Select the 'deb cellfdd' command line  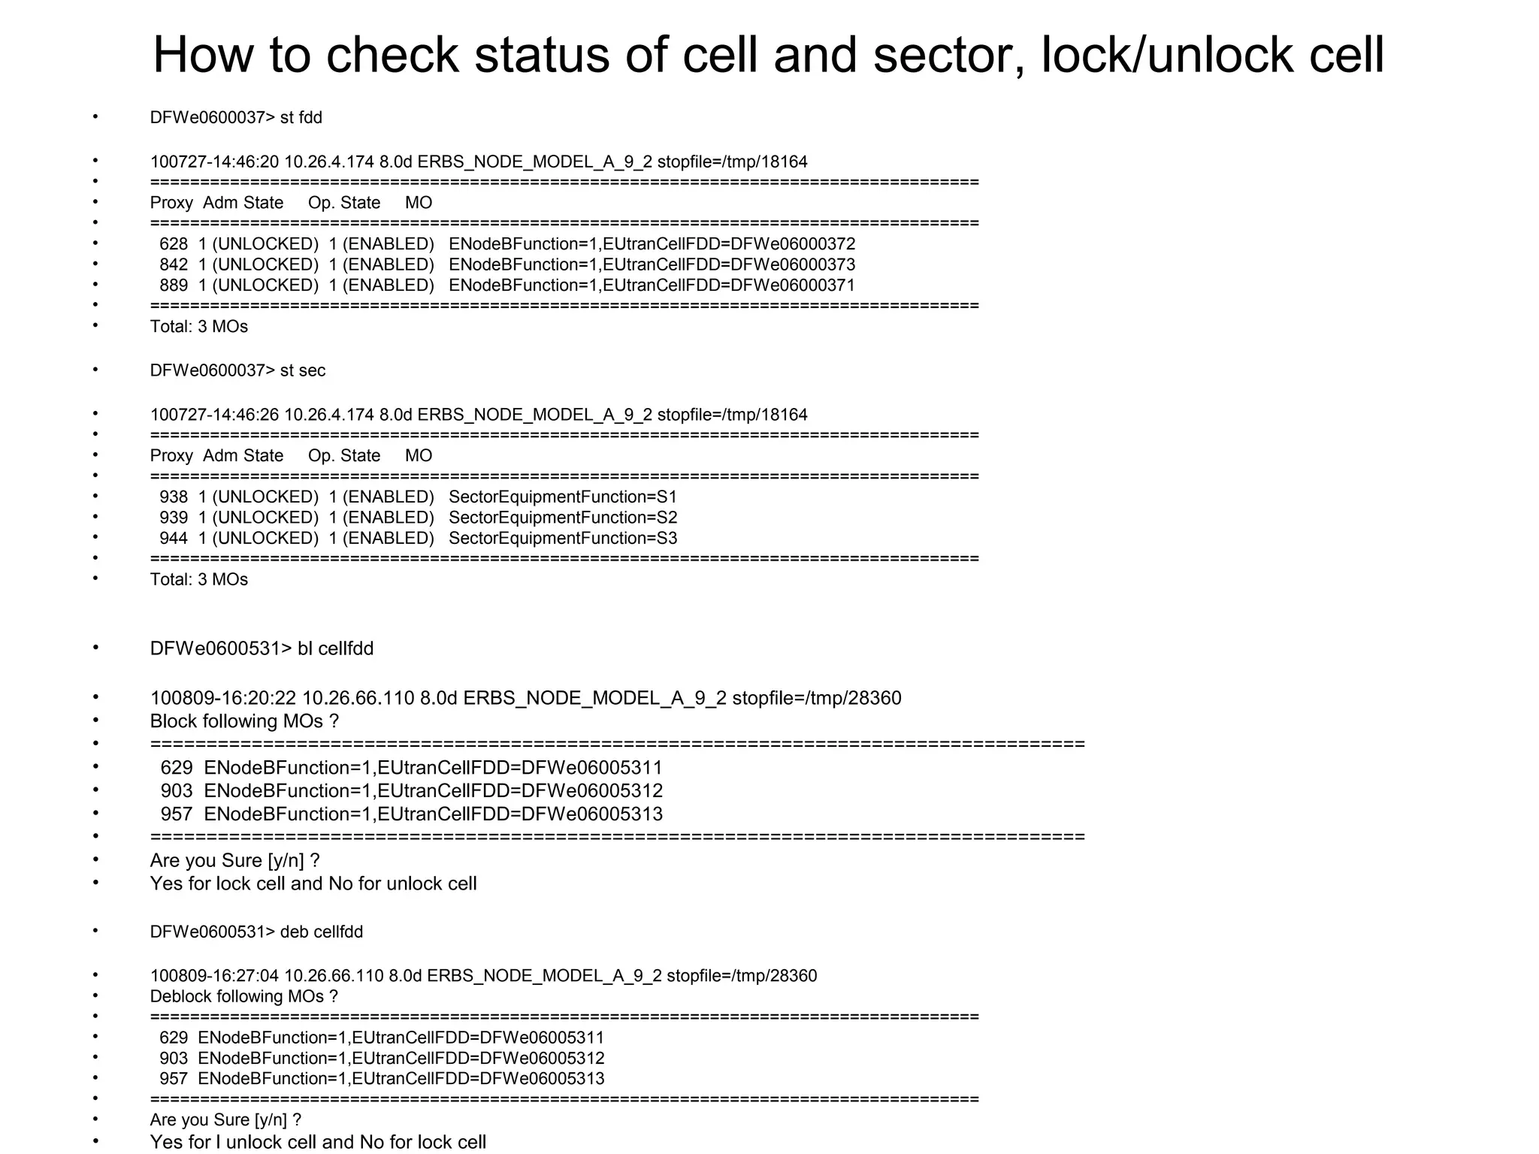point(256,932)
